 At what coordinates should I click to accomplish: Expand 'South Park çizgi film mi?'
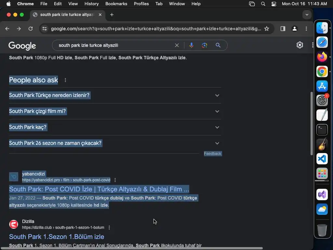[115, 111]
